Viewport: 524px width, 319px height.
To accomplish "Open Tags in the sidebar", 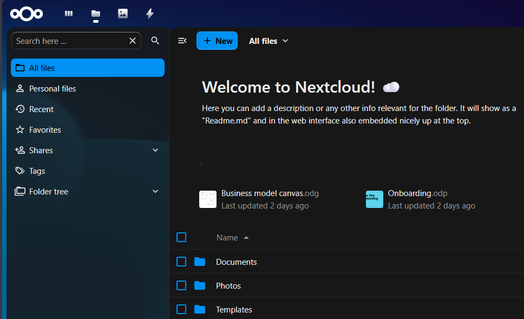I will [88, 171].
